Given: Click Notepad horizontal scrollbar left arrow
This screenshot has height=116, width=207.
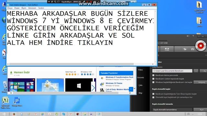Looking at the screenshot, I should (8, 64).
